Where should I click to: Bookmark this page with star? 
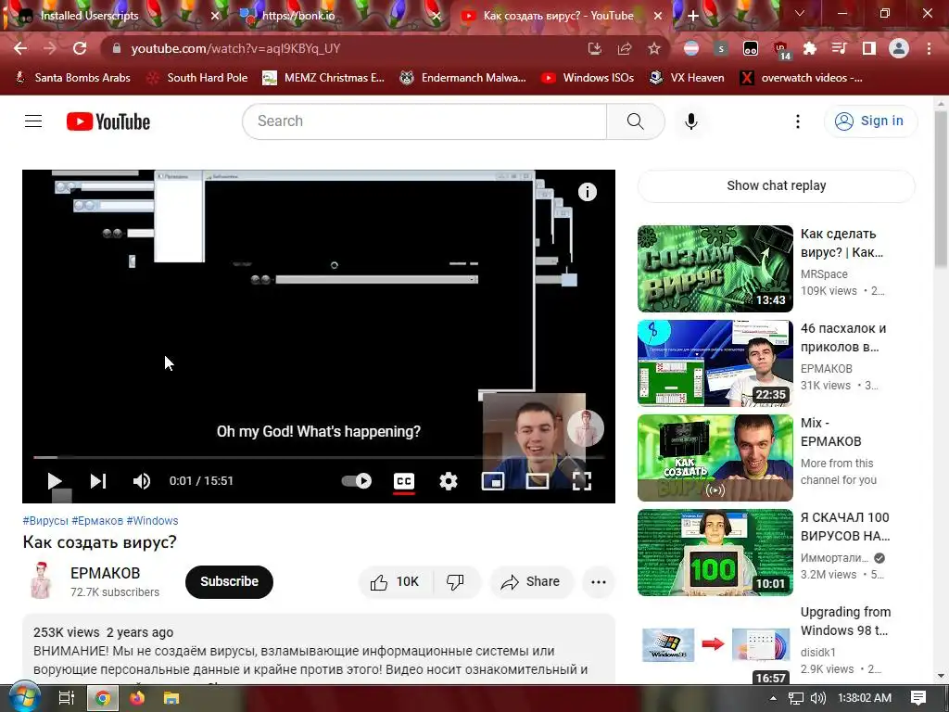[654, 48]
